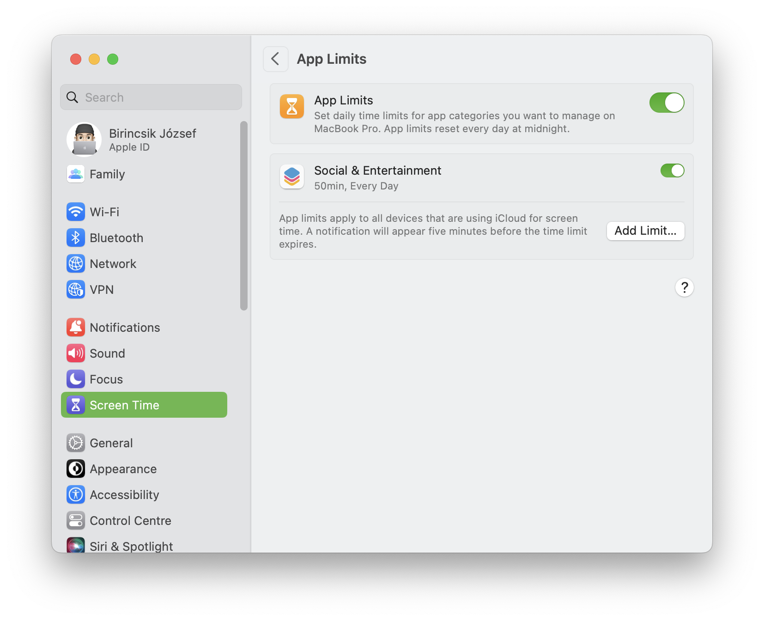The width and height of the screenshot is (764, 621).
Task: Click the sidebar vertical scrollbar
Action: (x=244, y=216)
